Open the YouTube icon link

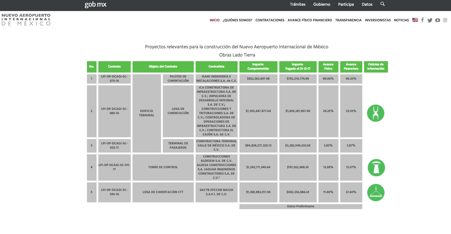coord(437,20)
